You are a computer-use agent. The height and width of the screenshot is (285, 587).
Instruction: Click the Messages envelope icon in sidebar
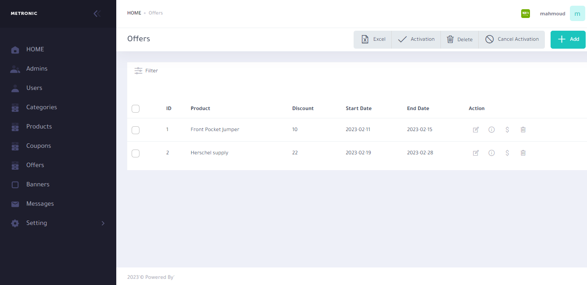pos(15,204)
